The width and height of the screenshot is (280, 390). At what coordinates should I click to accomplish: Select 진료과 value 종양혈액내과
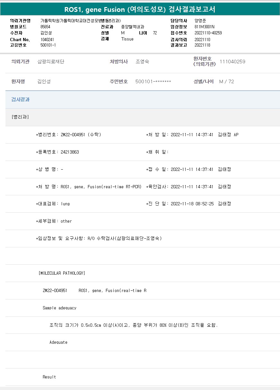pos(133,27)
